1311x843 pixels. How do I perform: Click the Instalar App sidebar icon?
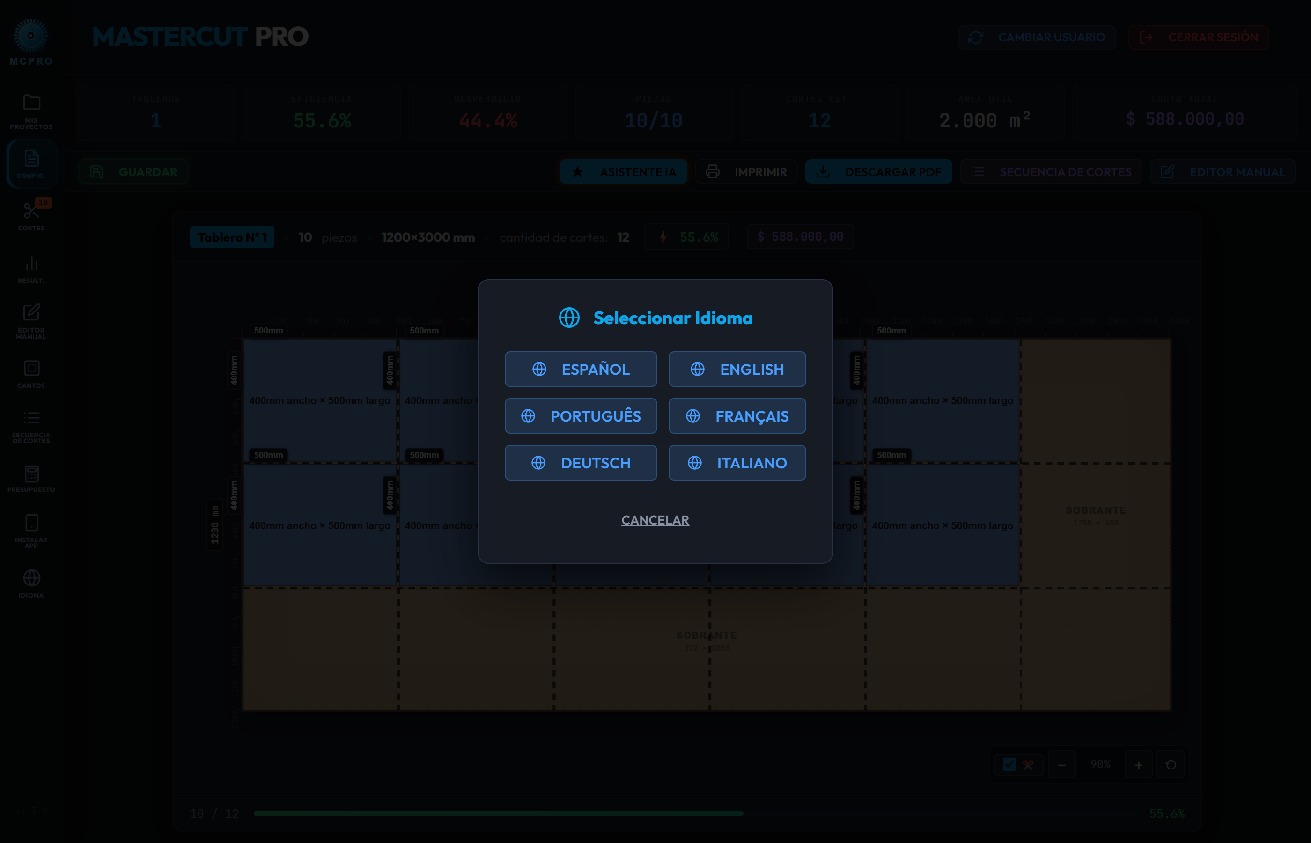pos(31,531)
